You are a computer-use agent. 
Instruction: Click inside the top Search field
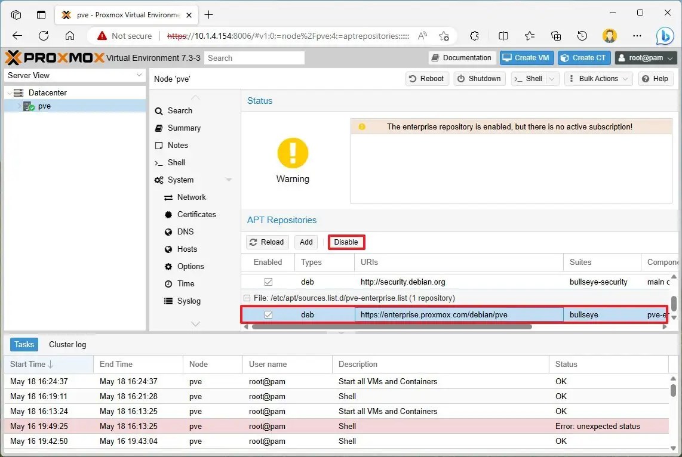[x=254, y=57]
